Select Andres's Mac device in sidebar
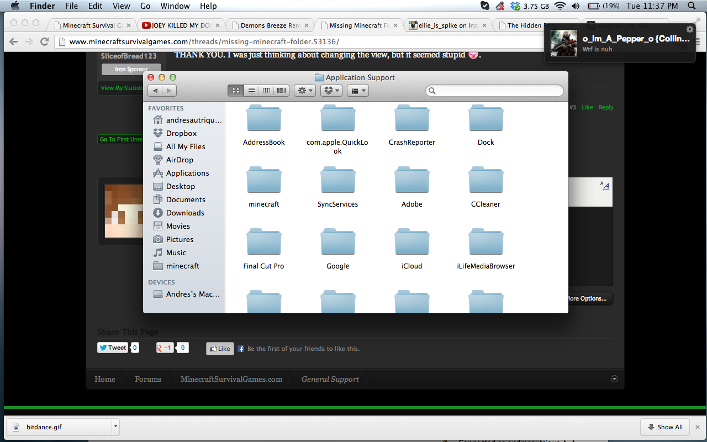Screen dimensions: 707x442 pos(186,294)
